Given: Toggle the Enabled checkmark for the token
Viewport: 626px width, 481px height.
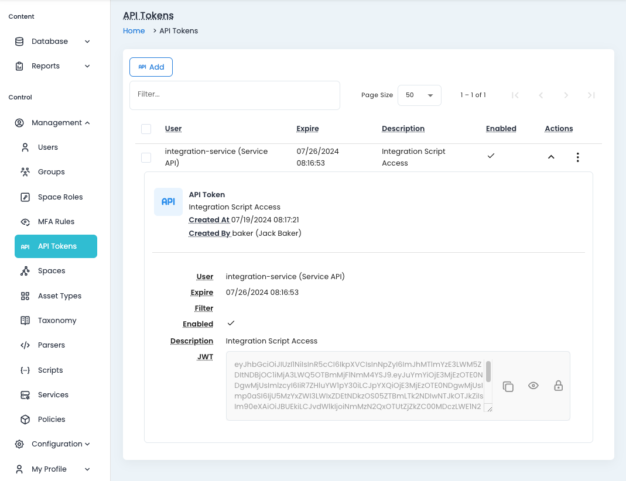Looking at the screenshot, I should click(491, 156).
